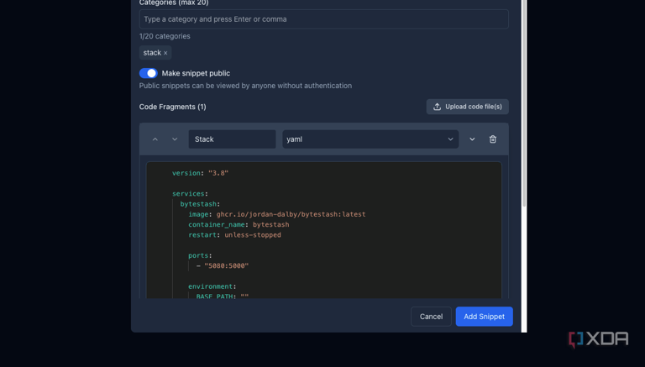Remove the stack category tag
The image size is (645, 367).
165,53
